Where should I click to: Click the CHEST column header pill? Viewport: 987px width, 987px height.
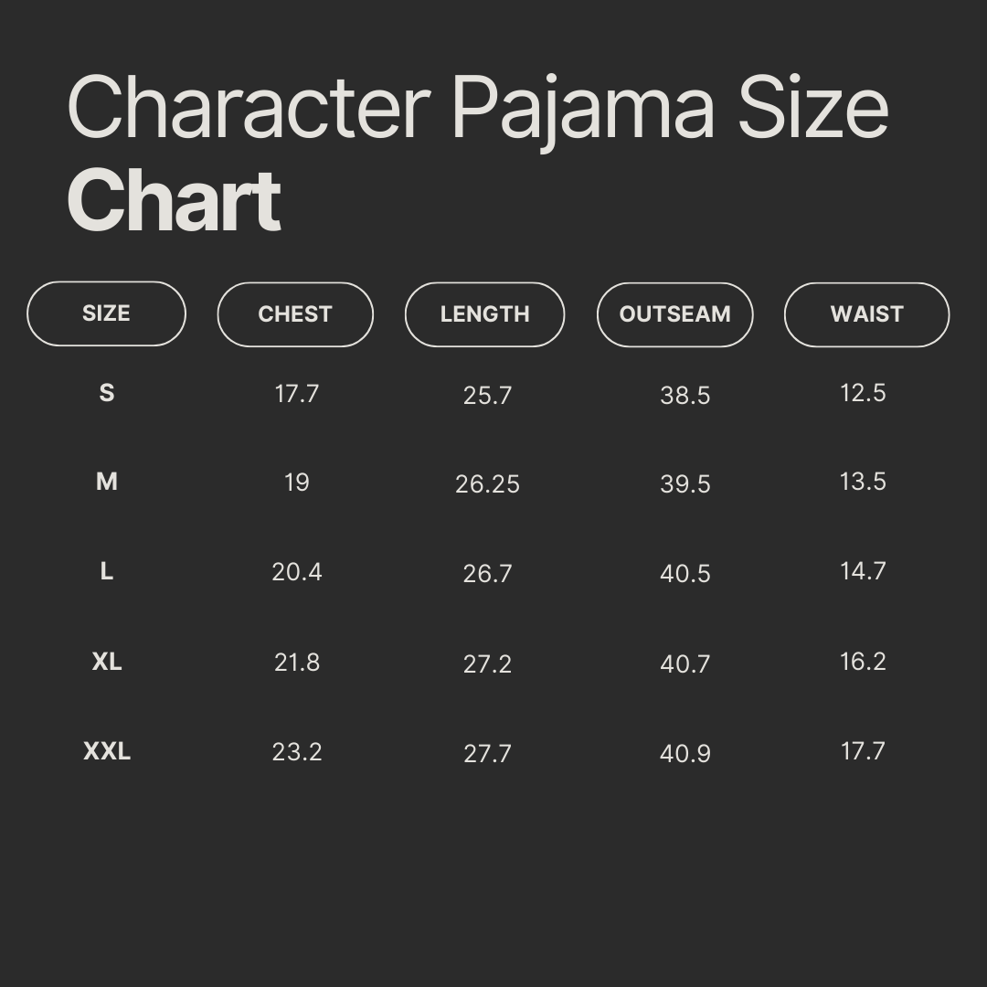pos(295,314)
